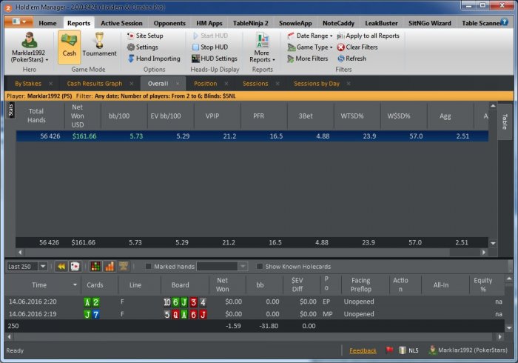This screenshot has height=363, width=518.
Task: Refresh the report data
Action: click(340, 59)
